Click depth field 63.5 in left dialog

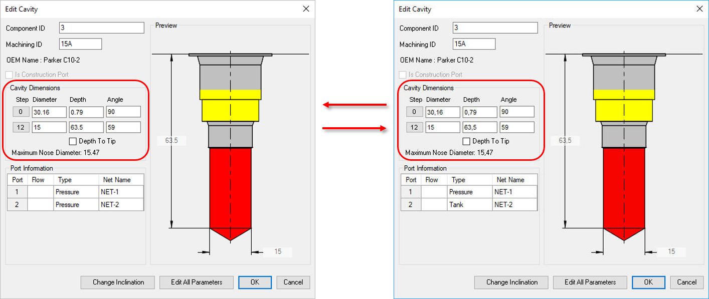pyautogui.click(x=86, y=127)
